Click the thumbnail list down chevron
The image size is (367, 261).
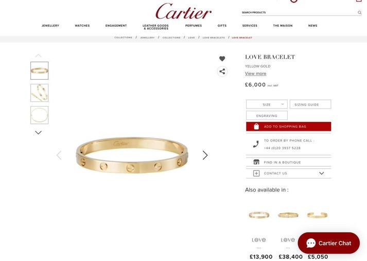click(39, 132)
